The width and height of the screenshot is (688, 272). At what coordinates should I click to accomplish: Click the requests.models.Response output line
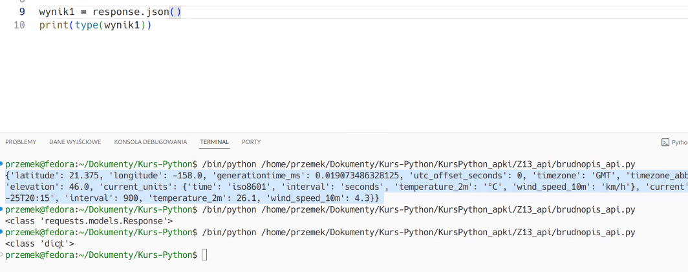click(x=89, y=221)
